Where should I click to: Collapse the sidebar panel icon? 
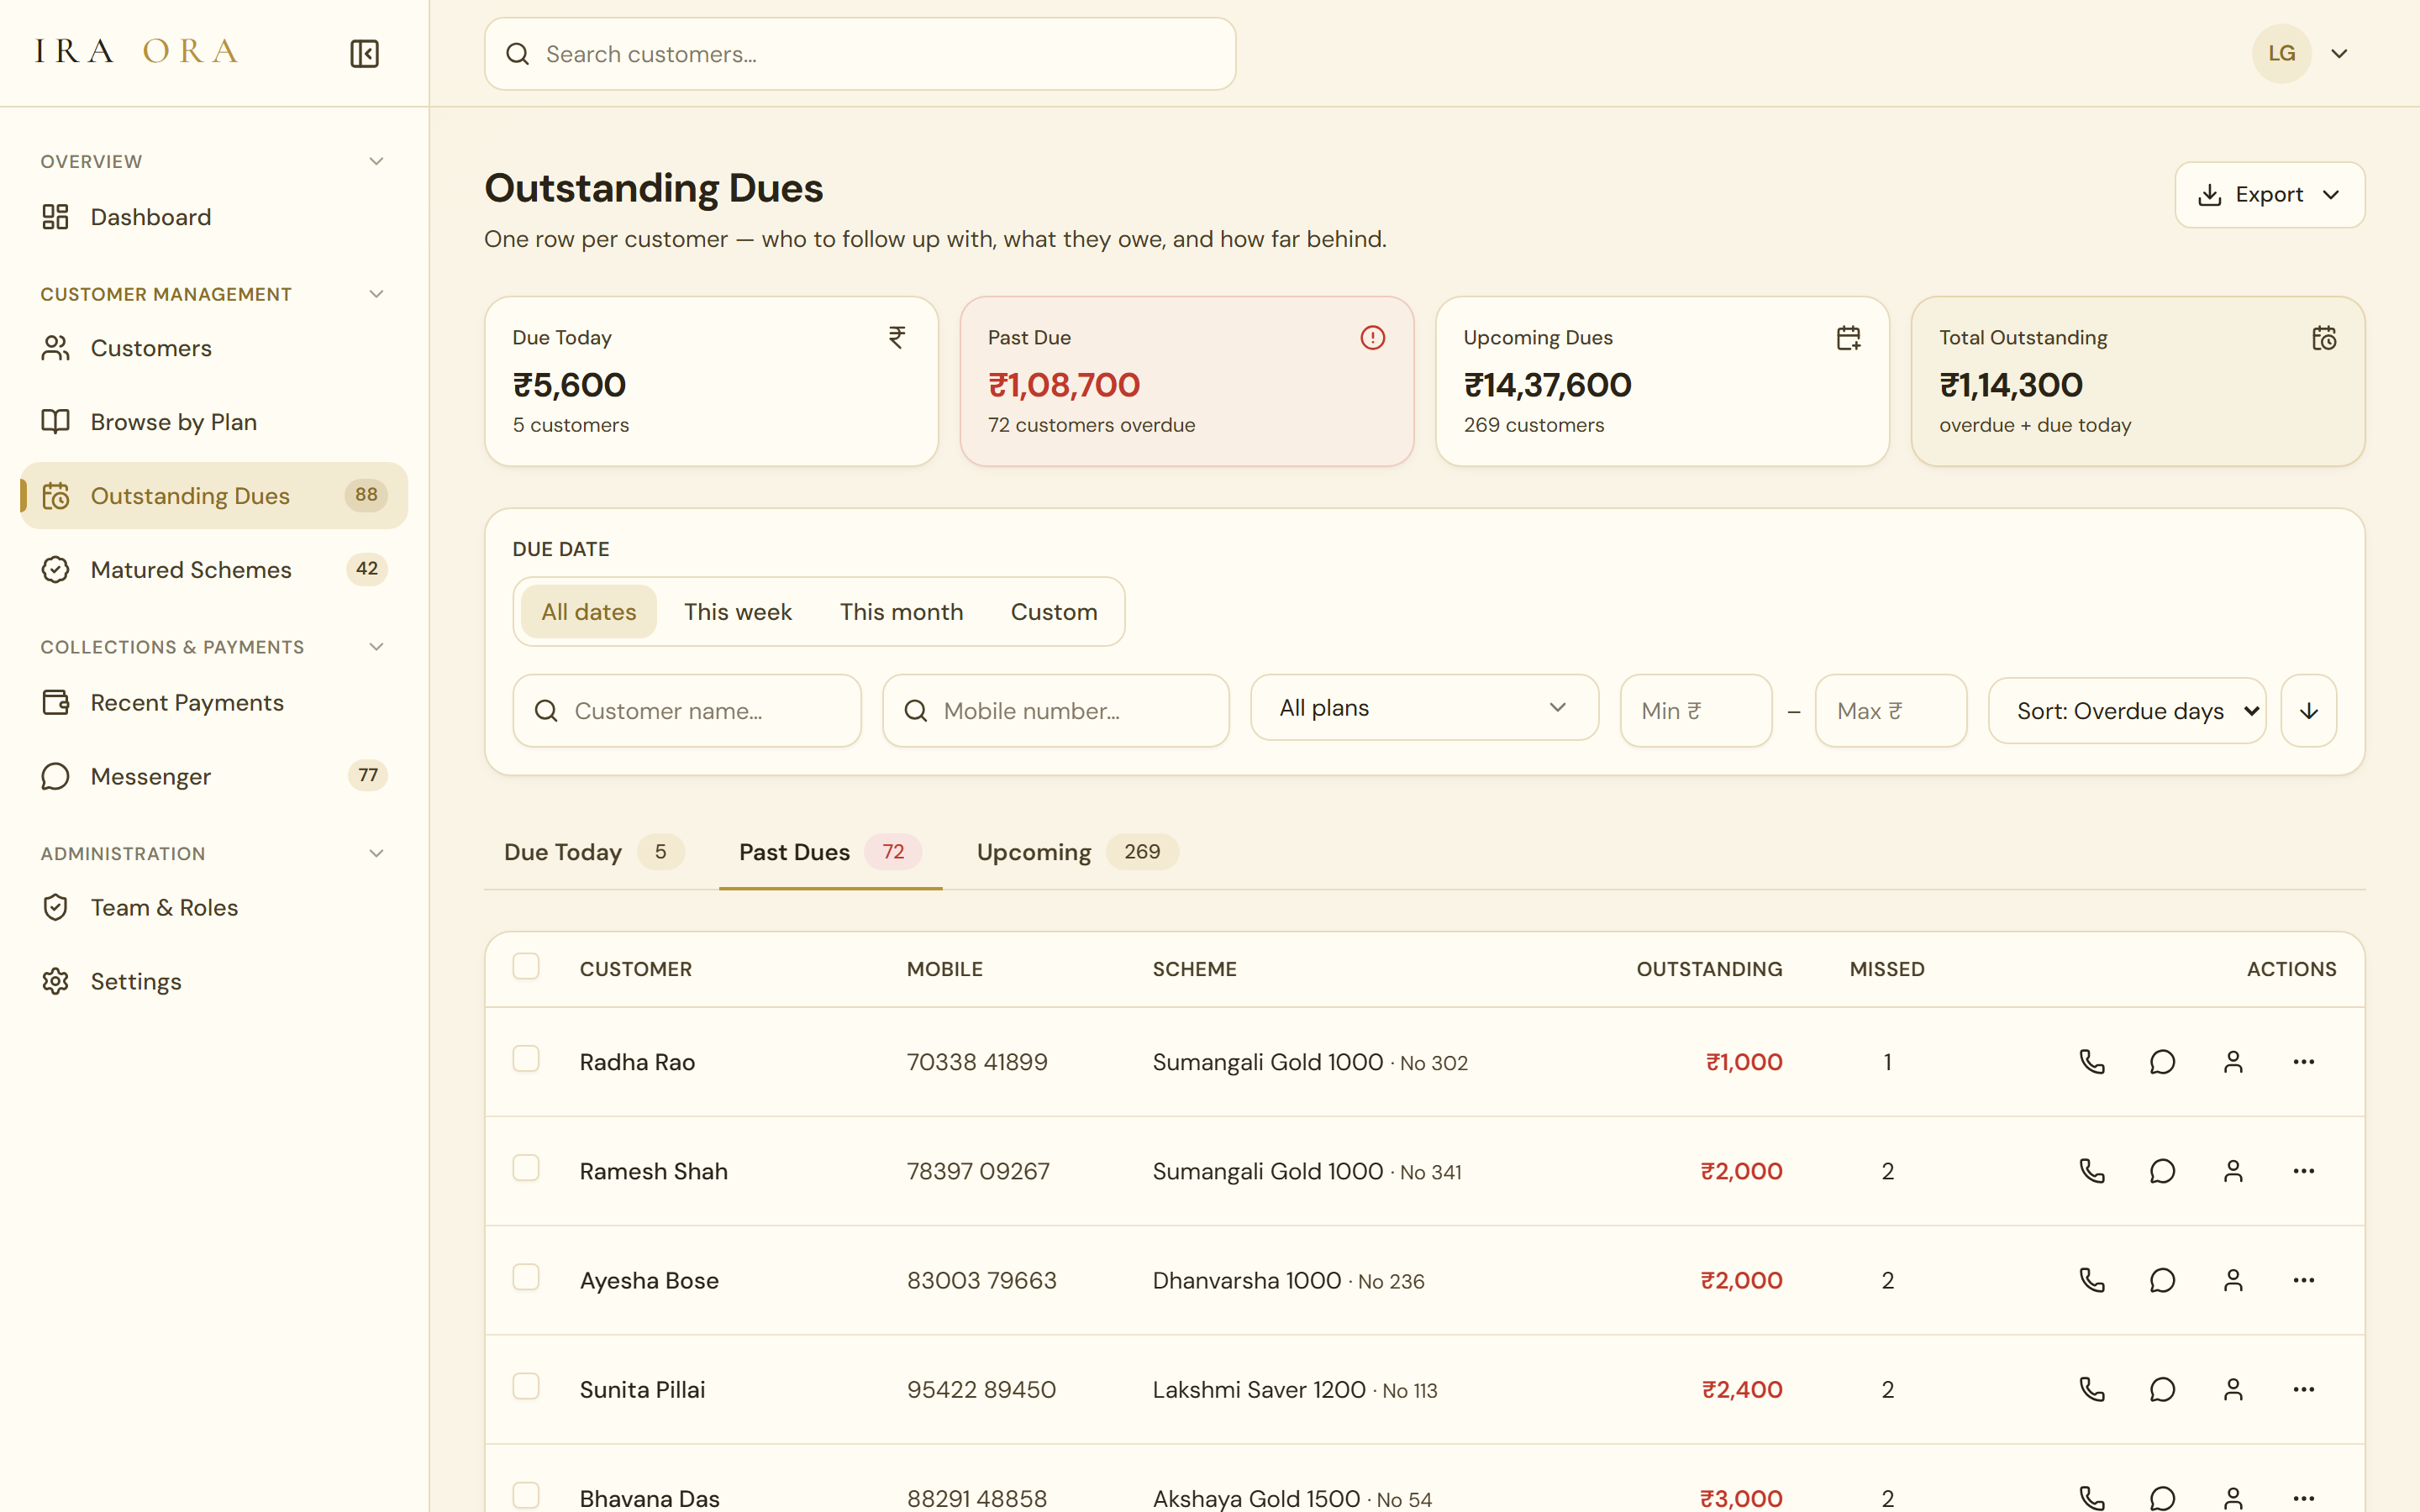coord(364,54)
